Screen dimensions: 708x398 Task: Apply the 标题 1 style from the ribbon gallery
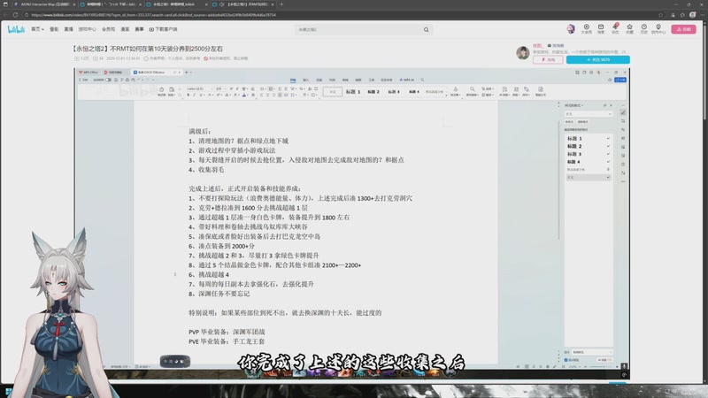[353, 92]
